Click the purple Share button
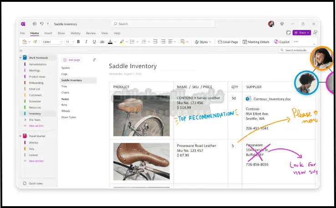Image resolution: width=336 pixels, height=208 pixels. [301, 33]
